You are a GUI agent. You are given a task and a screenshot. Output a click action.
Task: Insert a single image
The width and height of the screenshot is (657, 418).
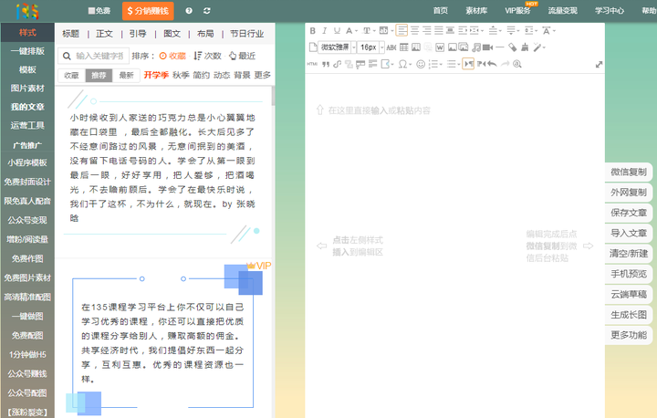[452, 47]
